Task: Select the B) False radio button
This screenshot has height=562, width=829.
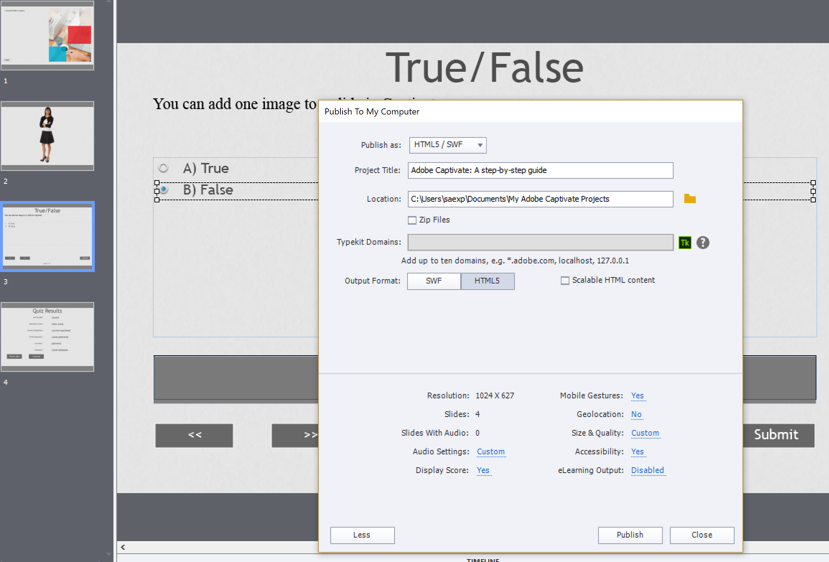Action: coord(164,189)
